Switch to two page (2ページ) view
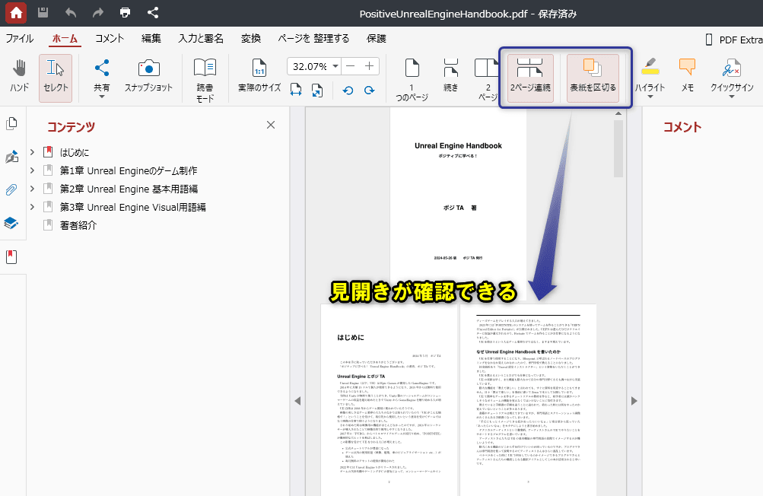 (487, 79)
